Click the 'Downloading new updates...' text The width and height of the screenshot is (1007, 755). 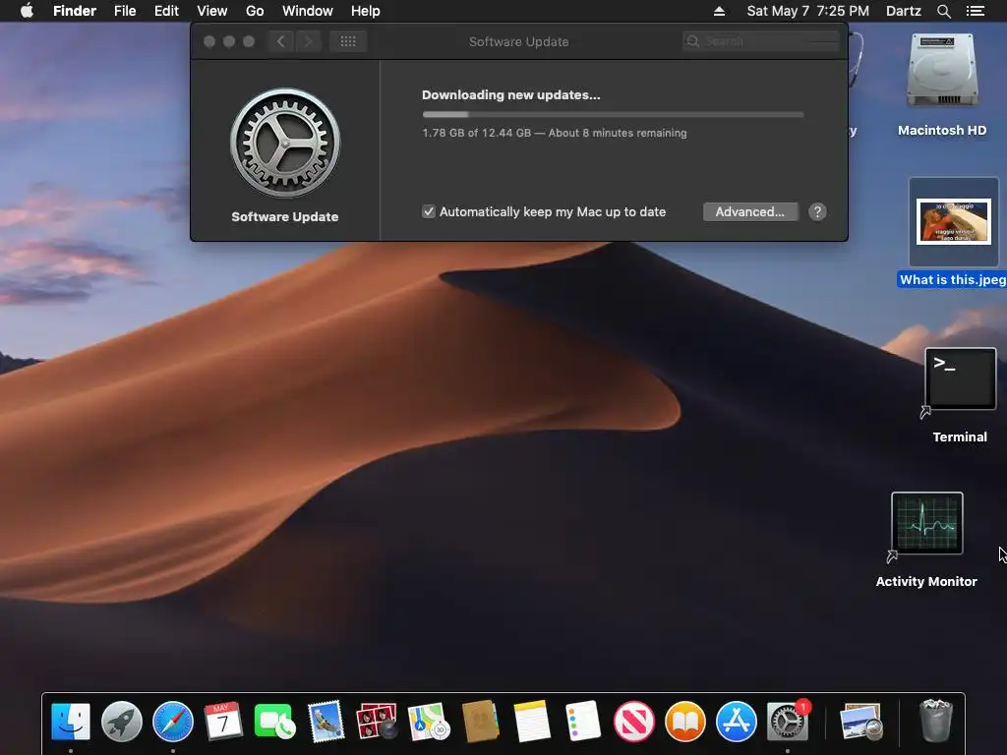(511, 95)
